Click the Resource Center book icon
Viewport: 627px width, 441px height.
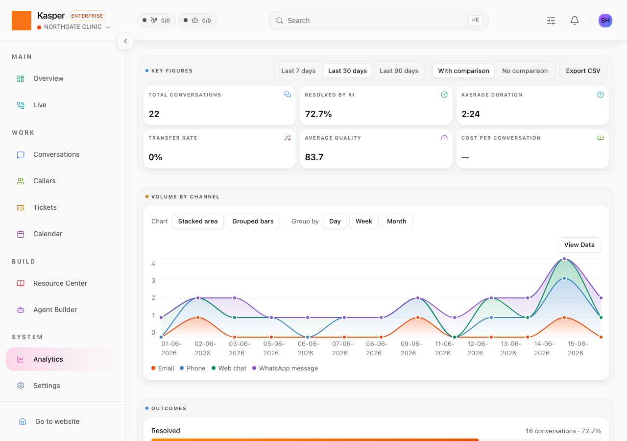(x=21, y=283)
